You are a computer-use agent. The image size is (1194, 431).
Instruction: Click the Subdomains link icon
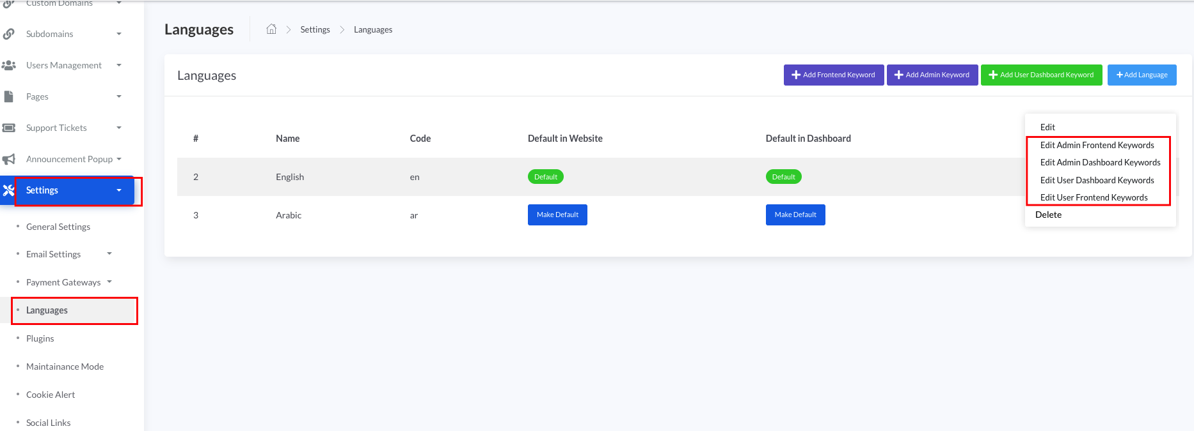[x=9, y=34]
